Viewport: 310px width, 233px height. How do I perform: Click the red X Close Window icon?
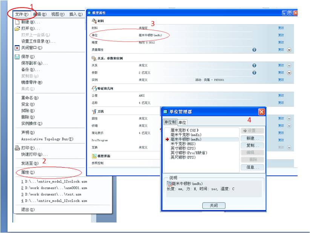(x=17, y=48)
